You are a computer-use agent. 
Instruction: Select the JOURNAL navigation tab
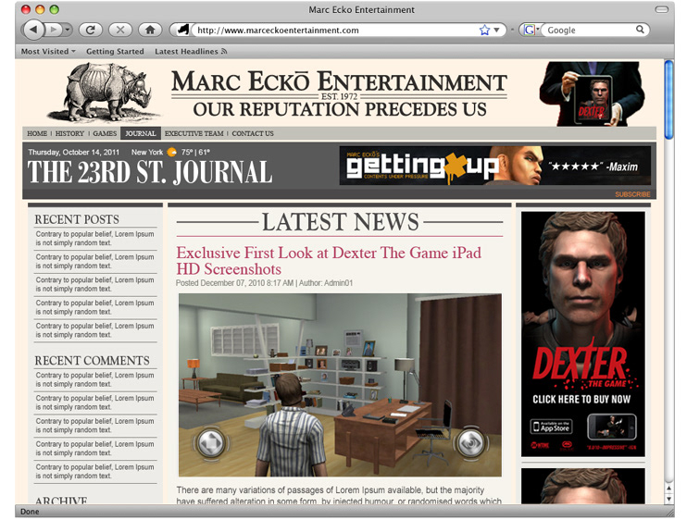click(x=140, y=133)
